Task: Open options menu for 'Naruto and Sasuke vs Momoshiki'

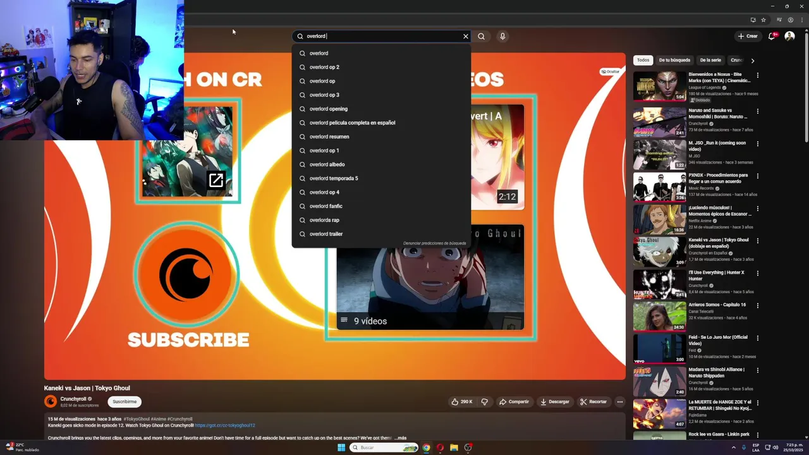Action: coord(757,111)
